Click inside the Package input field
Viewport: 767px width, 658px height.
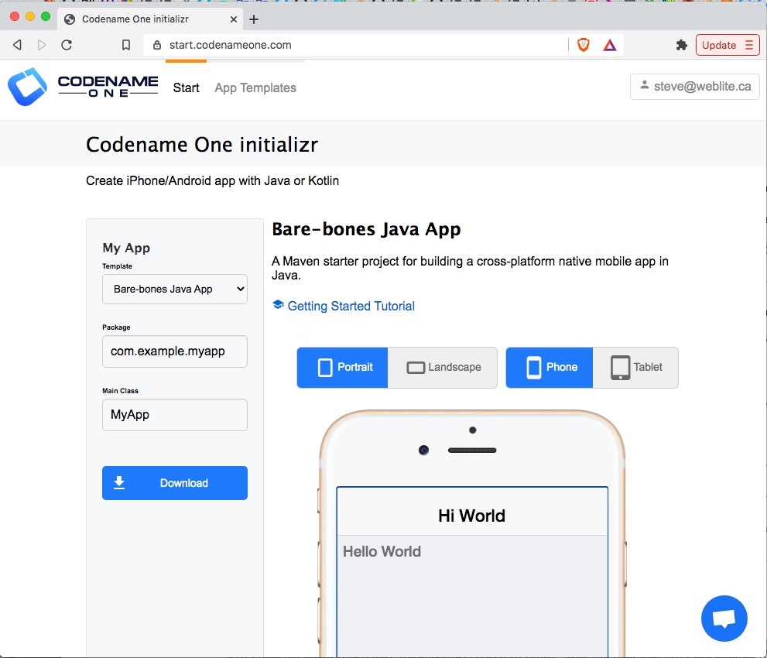point(174,351)
